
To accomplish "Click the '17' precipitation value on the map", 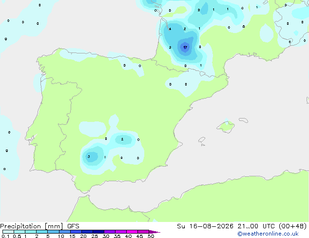I will (185, 47).
